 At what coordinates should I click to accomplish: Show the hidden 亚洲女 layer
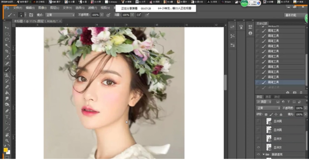[x=258, y=139]
